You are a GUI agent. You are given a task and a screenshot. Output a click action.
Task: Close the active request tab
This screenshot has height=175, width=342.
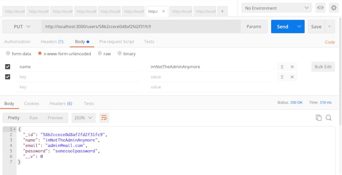pyautogui.click(x=163, y=11)
